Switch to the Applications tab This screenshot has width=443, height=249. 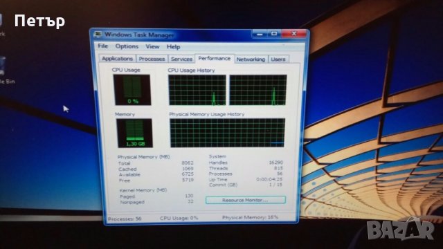click(x=117, y=59)
